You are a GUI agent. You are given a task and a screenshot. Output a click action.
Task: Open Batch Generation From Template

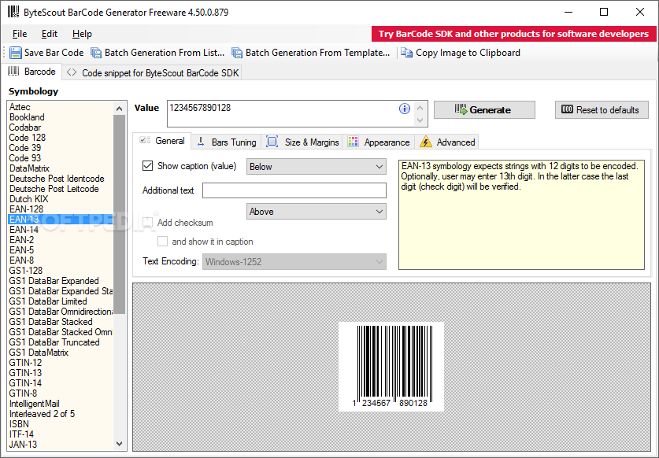click(310, 53)
